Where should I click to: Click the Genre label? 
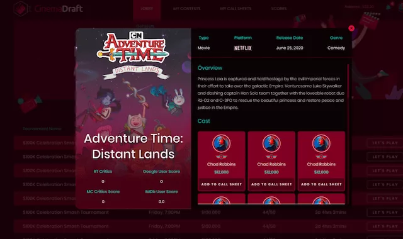click(336, 38)
